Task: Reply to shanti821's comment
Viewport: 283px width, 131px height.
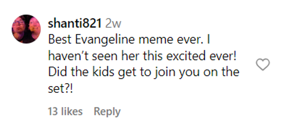Action: pyautogui.click(x=107, y=112)
